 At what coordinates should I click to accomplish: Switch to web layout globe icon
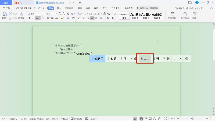coord(154,119)
